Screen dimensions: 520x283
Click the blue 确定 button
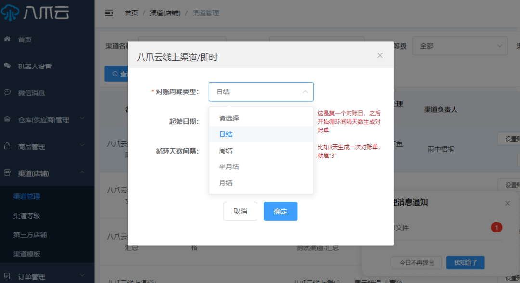(x=280, y=211)
